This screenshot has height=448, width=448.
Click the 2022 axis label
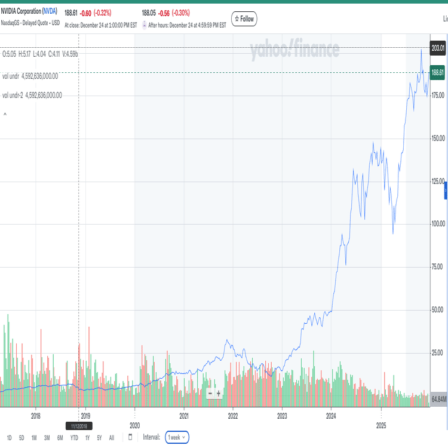(x=233, y=416)
